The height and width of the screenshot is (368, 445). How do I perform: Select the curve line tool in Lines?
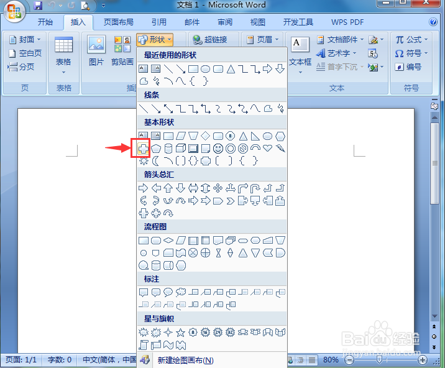(x=255, y=108)
